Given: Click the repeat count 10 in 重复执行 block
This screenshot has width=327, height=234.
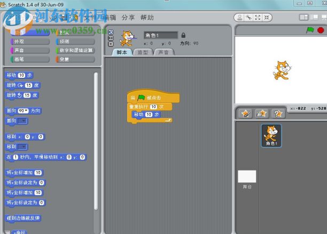Looking at the screenshot, I should 153,107.
